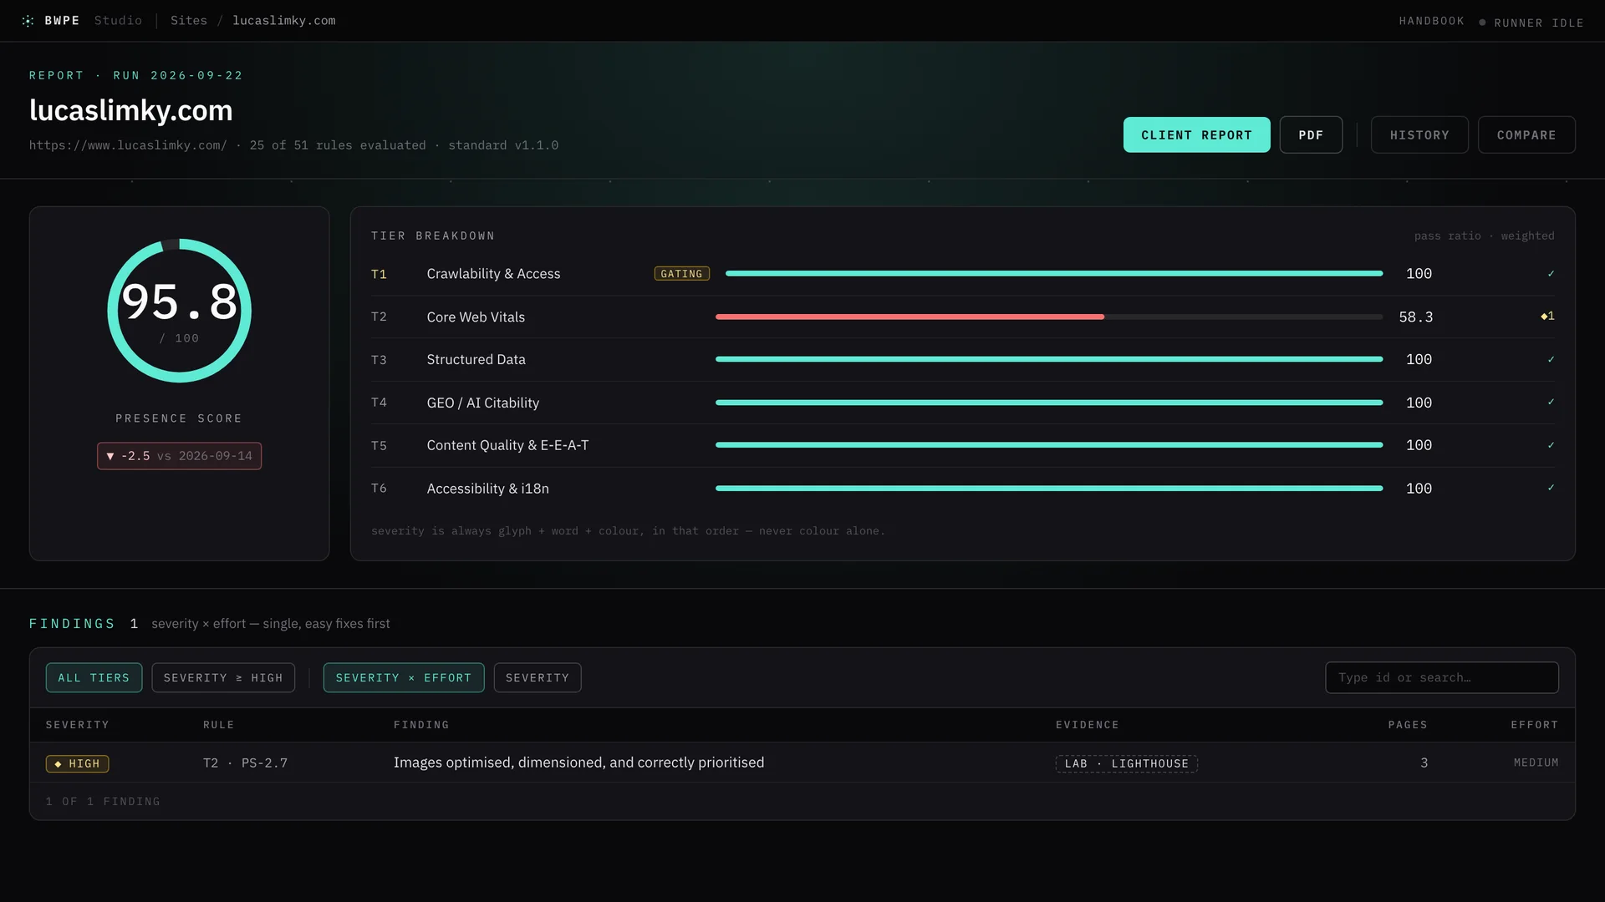Click the presence score ring gauge
The image size is (1605, 902).
click(179, 311)
